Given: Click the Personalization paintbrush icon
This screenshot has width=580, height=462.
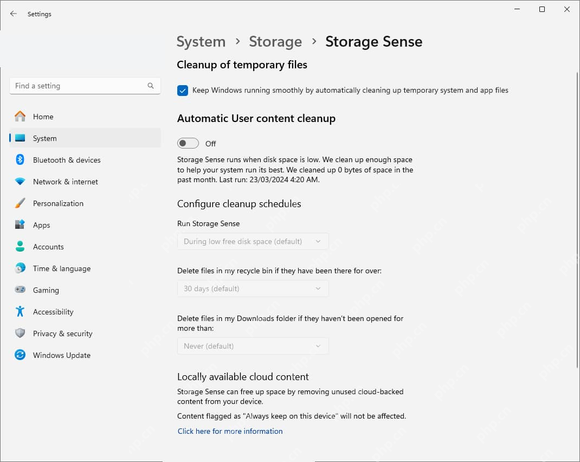Looking at the screenshot, I should (20, 203).
